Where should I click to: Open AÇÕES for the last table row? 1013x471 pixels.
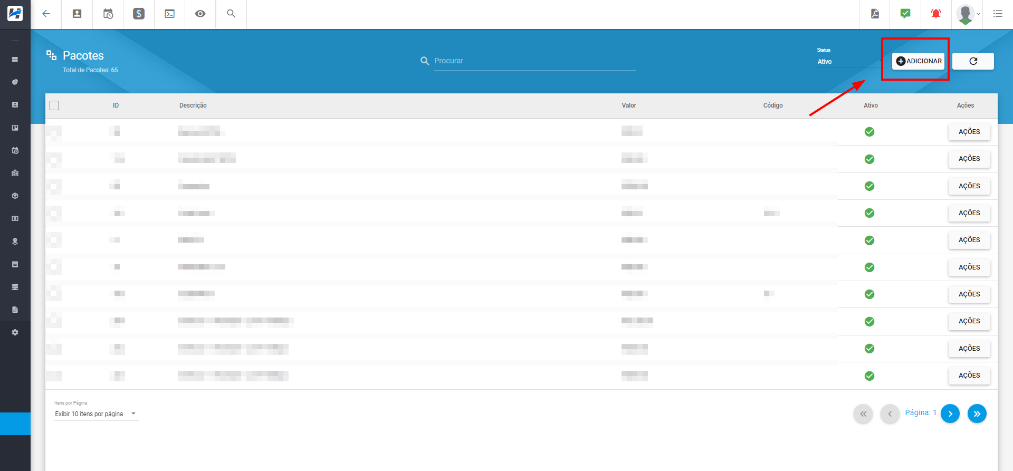[969, 376]
